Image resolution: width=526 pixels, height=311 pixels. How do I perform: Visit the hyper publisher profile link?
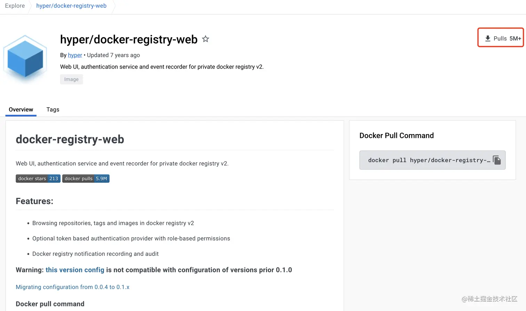75,55
